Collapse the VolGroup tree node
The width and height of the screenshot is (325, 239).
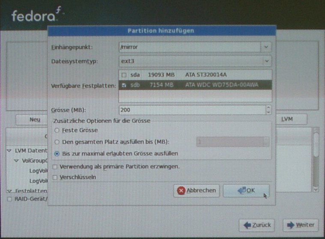point(17,161)
